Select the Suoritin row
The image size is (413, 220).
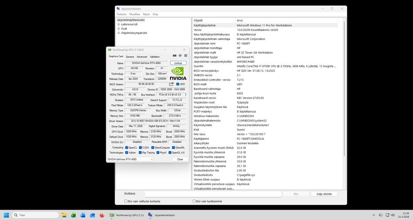point(265,66)
